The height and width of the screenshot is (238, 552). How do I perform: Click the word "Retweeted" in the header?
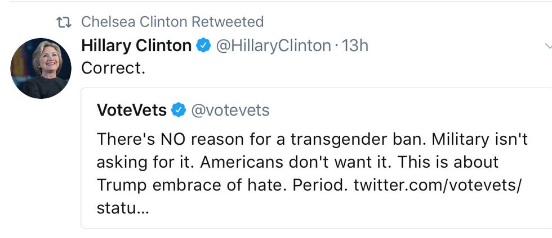tap(228, 22)
